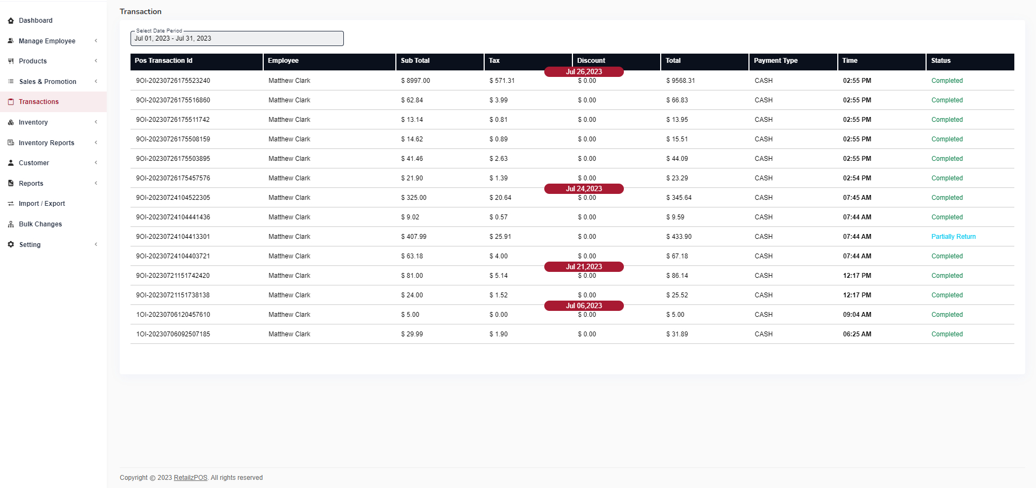
Task: Follow the RetailzPOS footer link
Action: point(190,478)
